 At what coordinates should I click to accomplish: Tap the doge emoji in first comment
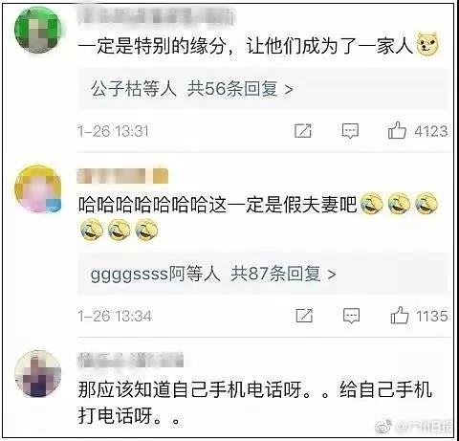[x=427, y=44]
